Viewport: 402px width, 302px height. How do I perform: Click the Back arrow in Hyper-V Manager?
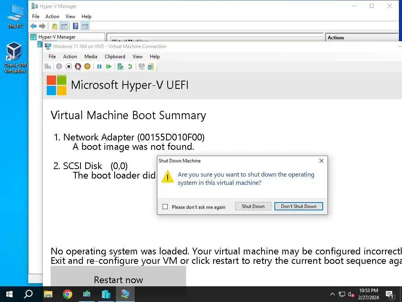click(33, 26)
